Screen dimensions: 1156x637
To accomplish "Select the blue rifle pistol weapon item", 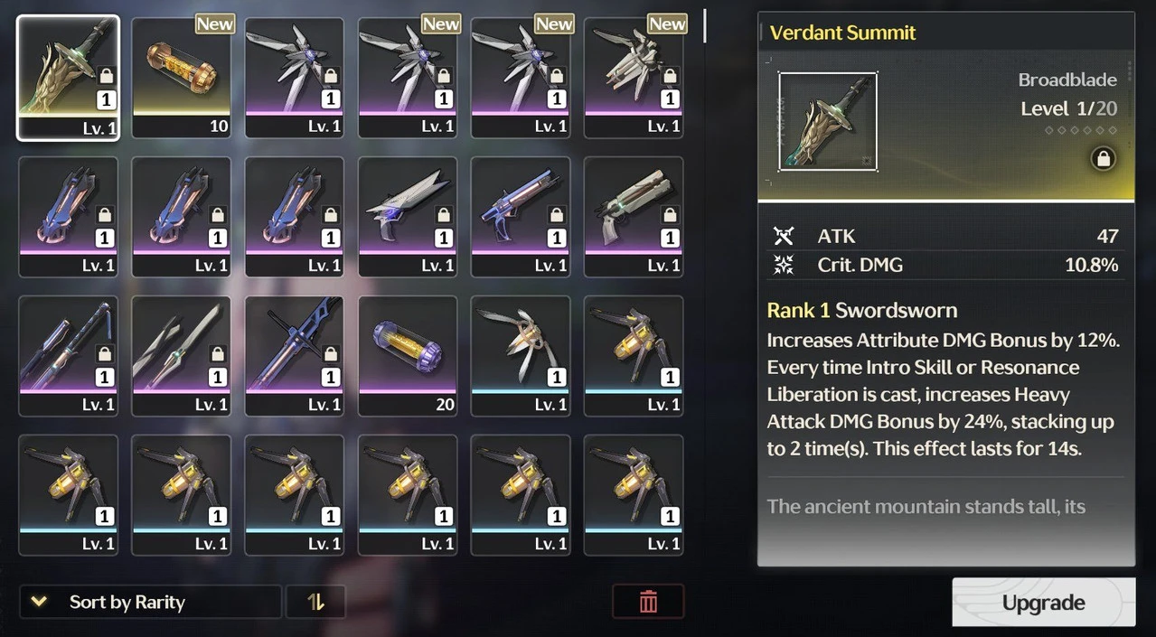I will pos(521,217).
